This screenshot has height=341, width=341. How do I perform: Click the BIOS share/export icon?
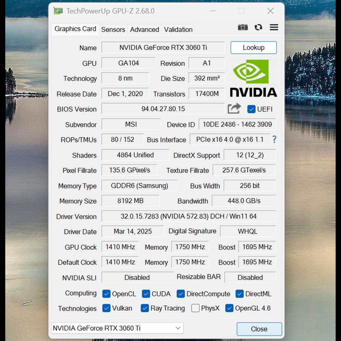click(x=234, y=108)
